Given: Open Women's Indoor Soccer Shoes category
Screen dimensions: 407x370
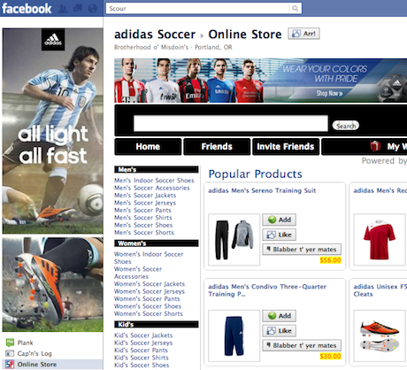Looking at the screenshot, I should [x=149, y=258].
